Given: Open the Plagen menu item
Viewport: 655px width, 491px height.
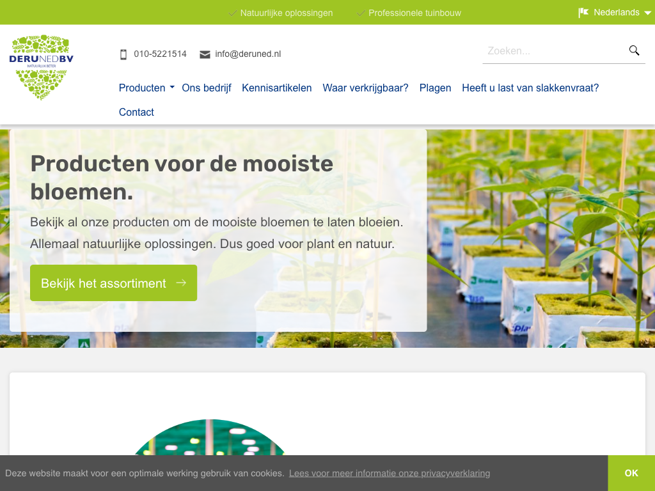Looking at the screenshot, I should coord(435,88).
